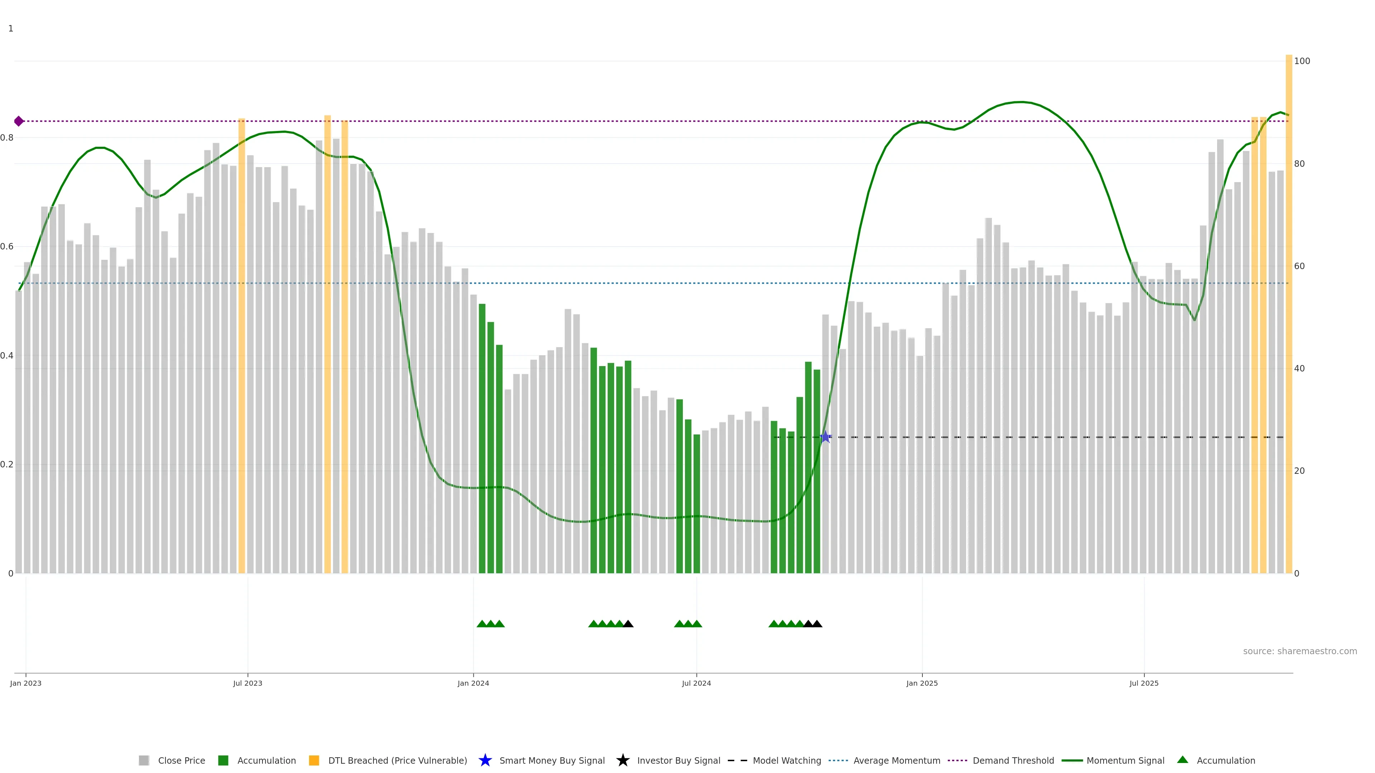The image size is (1375, 773).
Task: Click the Momentum Signal green line legend
Action: pyautogui.click(x=1072, y=761)
